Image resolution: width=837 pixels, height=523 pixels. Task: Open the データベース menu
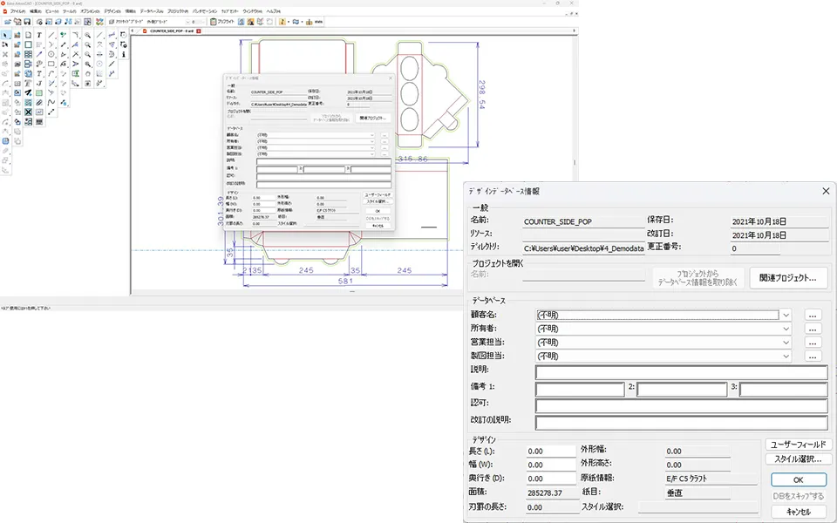coord(151,10)
